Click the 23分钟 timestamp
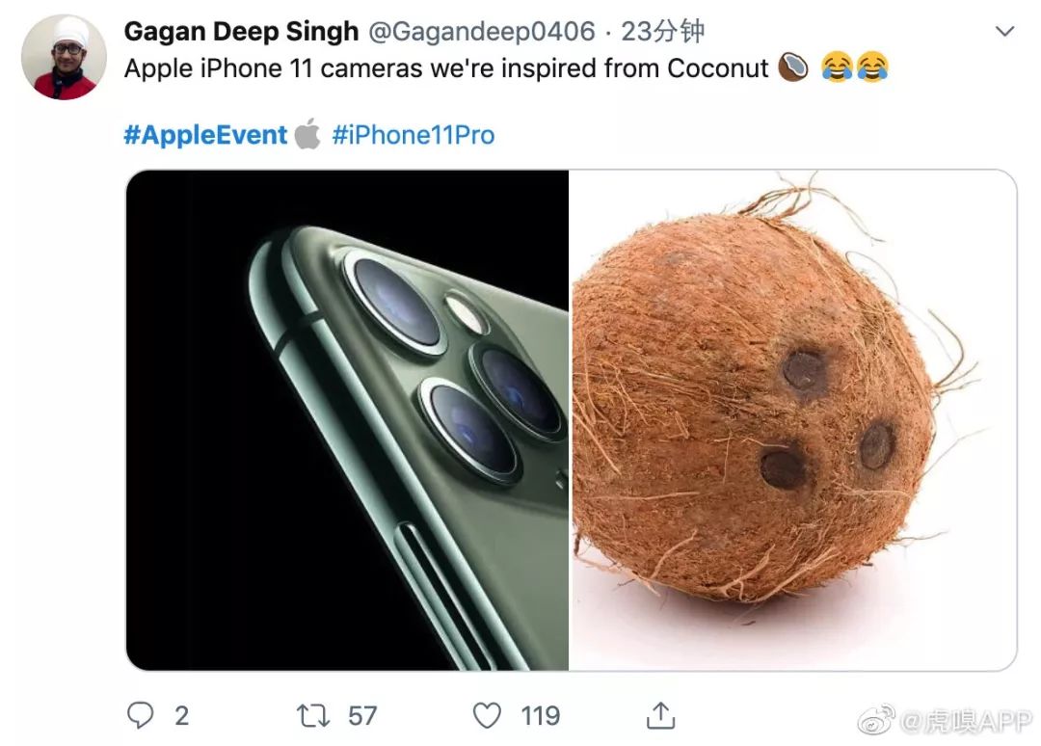The image size is (1041, 746). coord(663,32)
